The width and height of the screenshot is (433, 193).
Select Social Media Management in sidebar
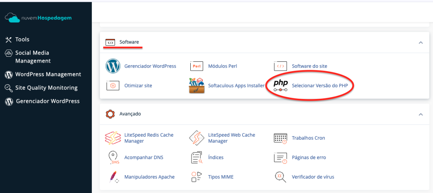[32, 57]
